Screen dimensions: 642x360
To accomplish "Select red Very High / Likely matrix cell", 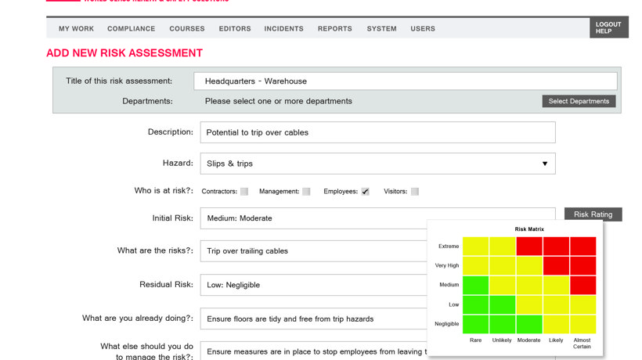I will click(x=556, y=265).
